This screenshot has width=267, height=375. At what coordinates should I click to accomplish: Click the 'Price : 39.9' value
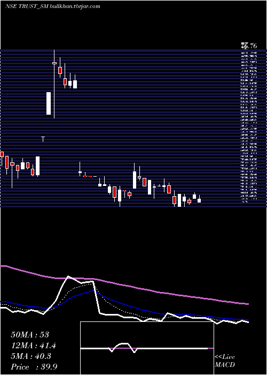(x=34, y=366)
